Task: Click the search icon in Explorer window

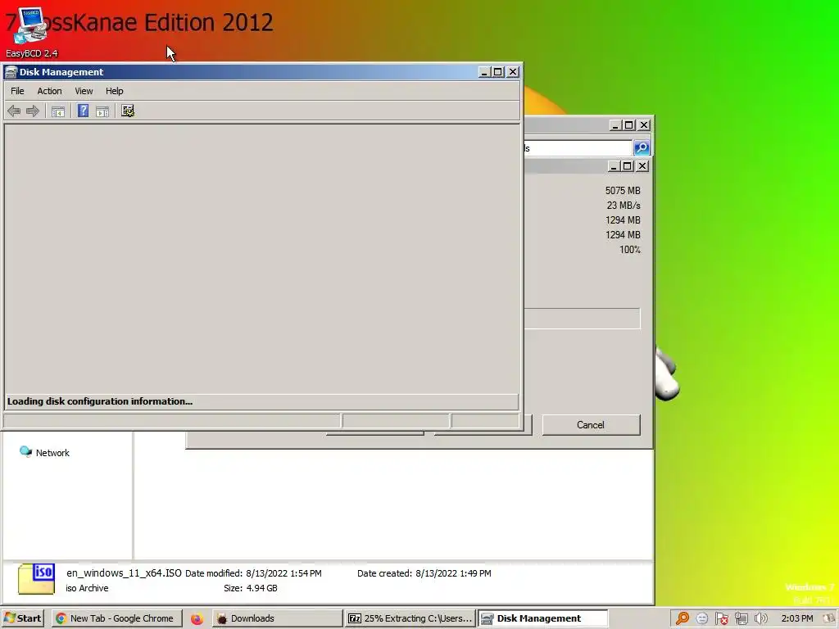Action: [x=642, y=147]
